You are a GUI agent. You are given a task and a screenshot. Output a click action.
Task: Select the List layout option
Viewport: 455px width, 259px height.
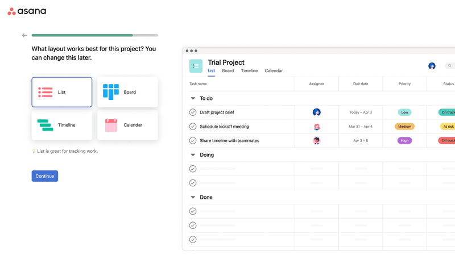point(62,92)
